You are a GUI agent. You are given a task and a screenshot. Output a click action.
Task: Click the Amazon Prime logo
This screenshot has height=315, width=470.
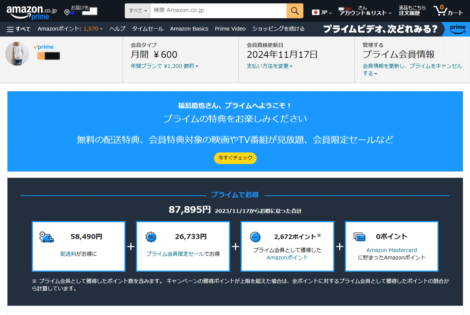coord(27,11)
